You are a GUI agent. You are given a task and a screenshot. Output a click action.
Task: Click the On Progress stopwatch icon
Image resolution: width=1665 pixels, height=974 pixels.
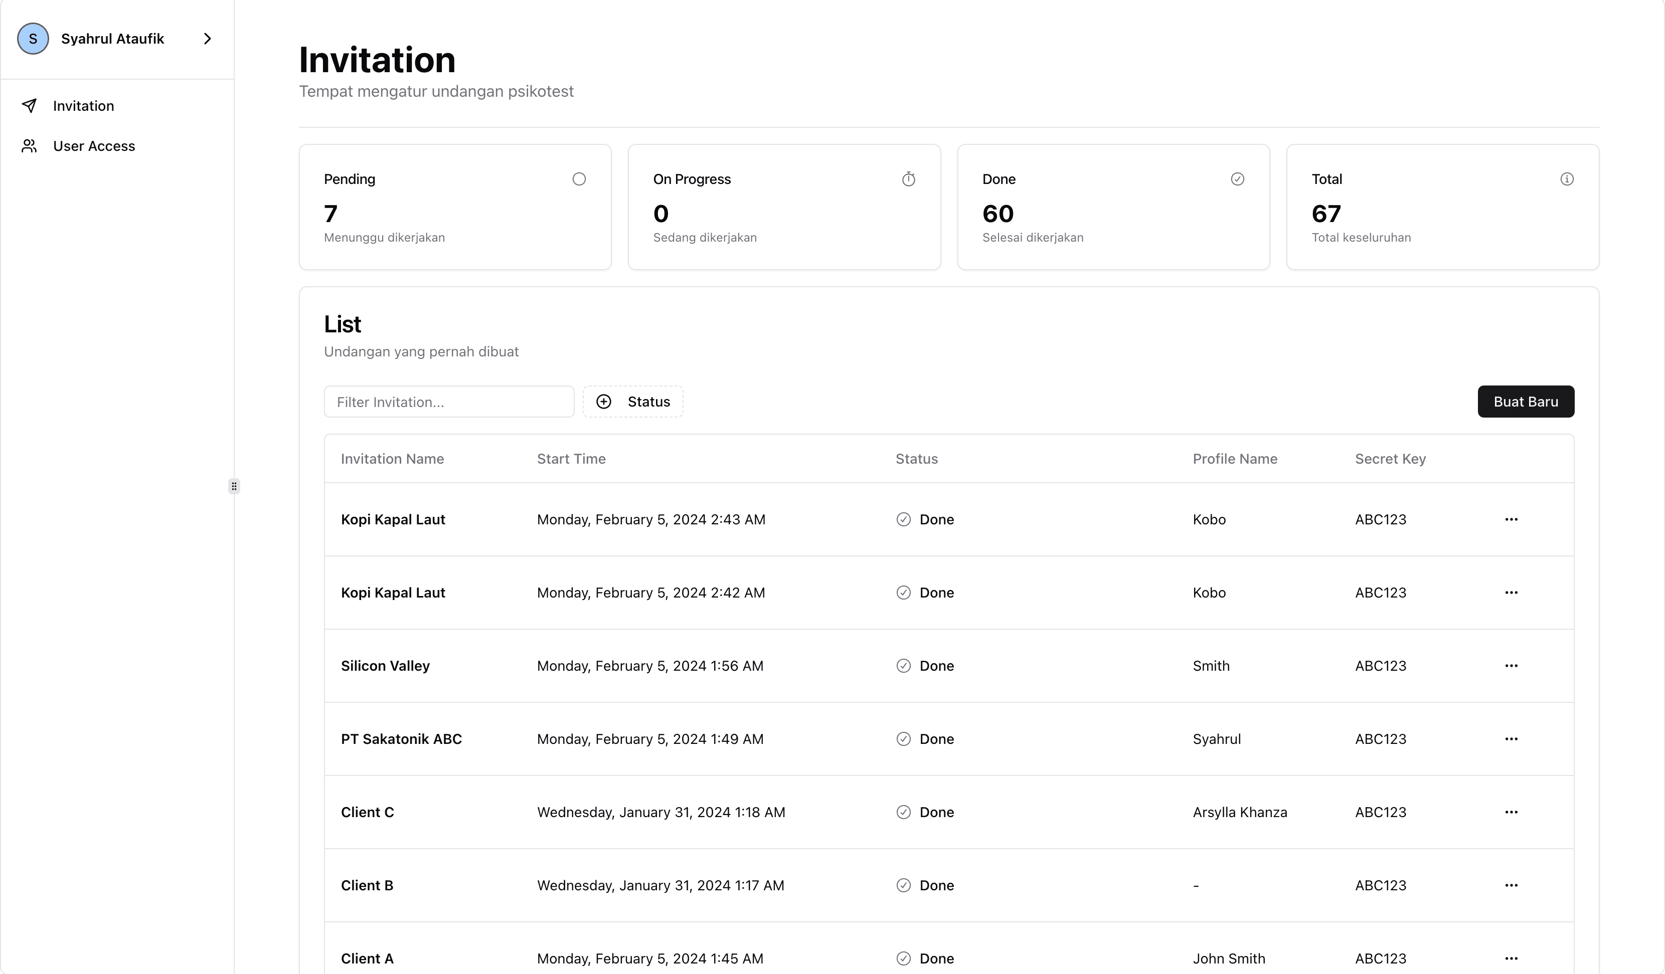pyautogui.click(x=909, y=179)
